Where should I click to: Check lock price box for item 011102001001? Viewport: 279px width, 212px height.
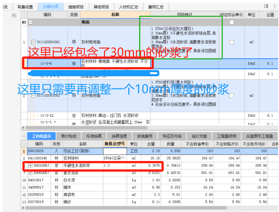[232, 42]
